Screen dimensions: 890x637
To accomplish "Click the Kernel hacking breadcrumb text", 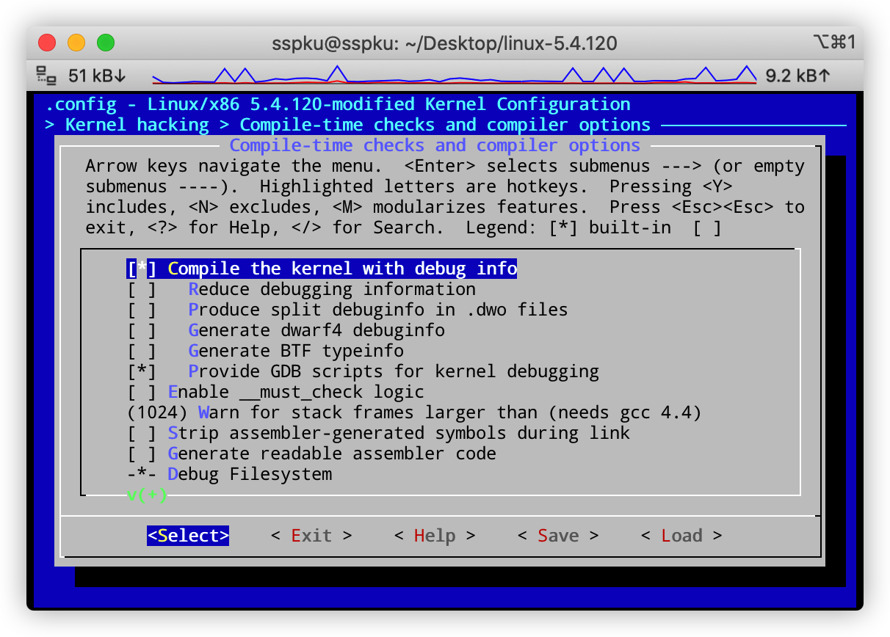I will click(x=137, y=125).
